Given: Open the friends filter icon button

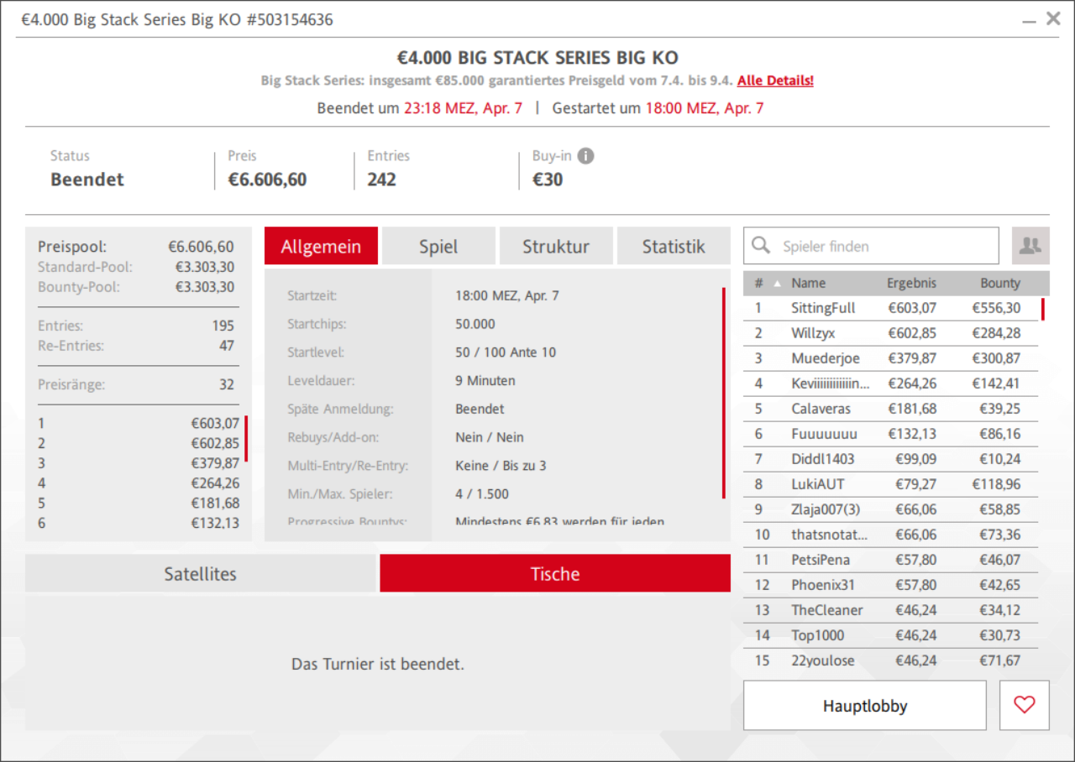Looking at the screenshot, I should 1030,246.
